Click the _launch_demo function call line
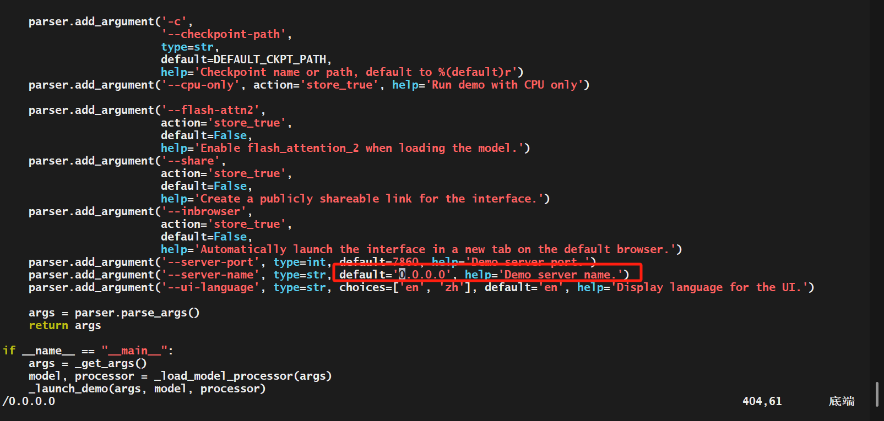Image resolution: width=884 pixels, height=421 pixels. 147,389
